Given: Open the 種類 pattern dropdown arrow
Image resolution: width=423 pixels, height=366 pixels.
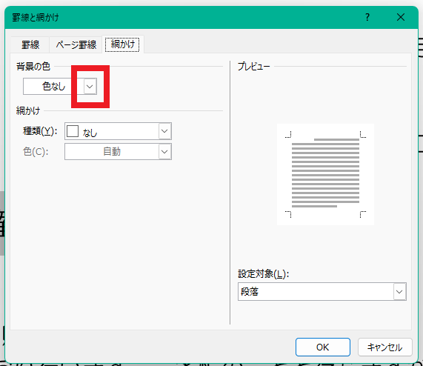Looking at the screenshot, I should [x=164, y=131].
